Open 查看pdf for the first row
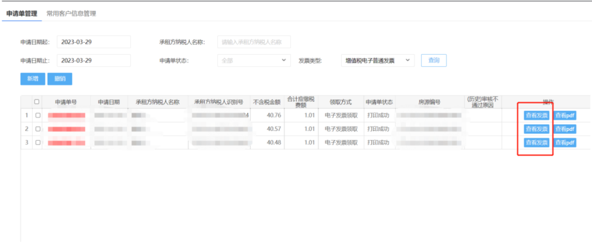This screenshot has height=243, width=592. pyautogui.click(x=565, y=115)
